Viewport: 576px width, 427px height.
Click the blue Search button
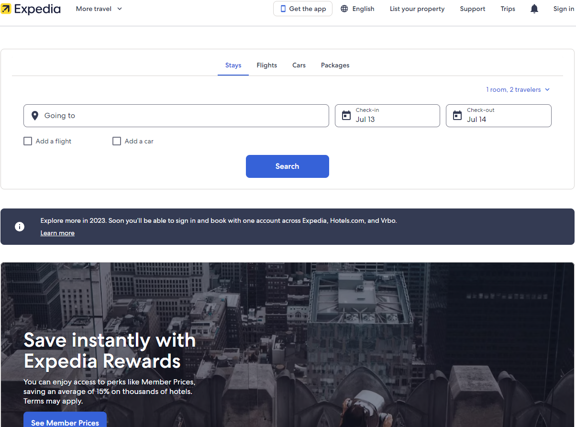click(288, 166)
